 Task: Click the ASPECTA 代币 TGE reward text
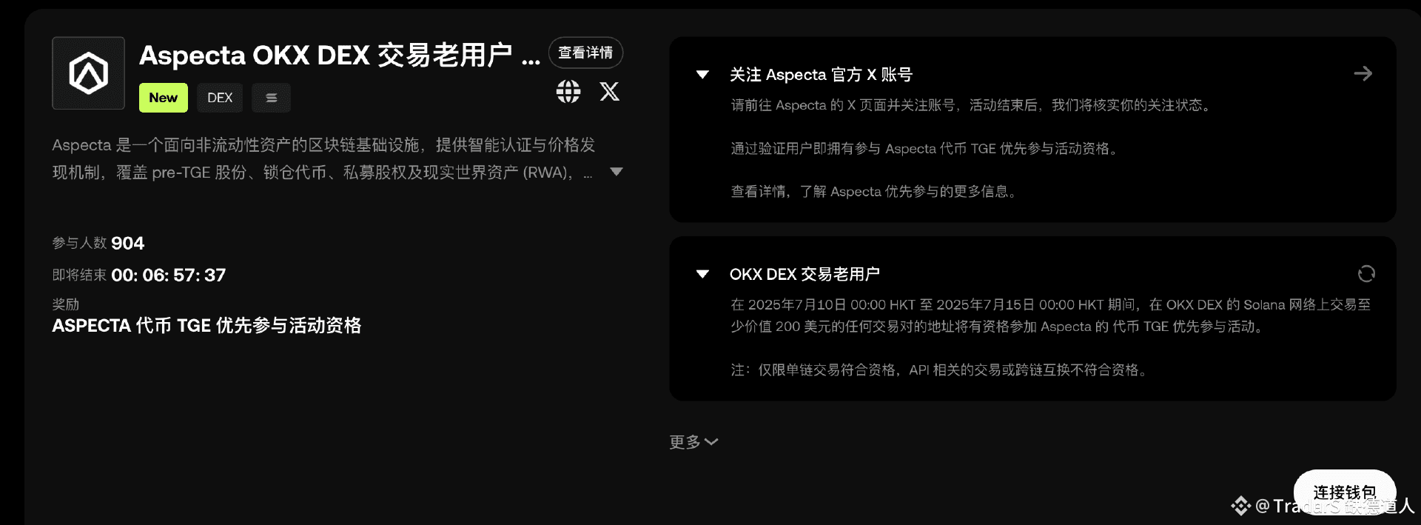click(206, 326)
